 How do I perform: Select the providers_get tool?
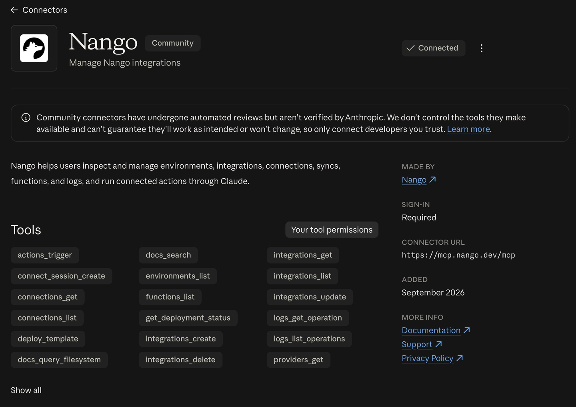[x=298, y=360]
